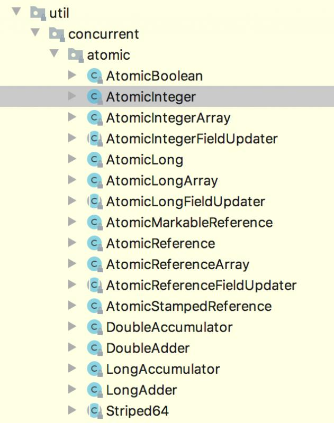Click the LongAdder class icon
Screen dimensions: 334x423
tap(95, 390)
